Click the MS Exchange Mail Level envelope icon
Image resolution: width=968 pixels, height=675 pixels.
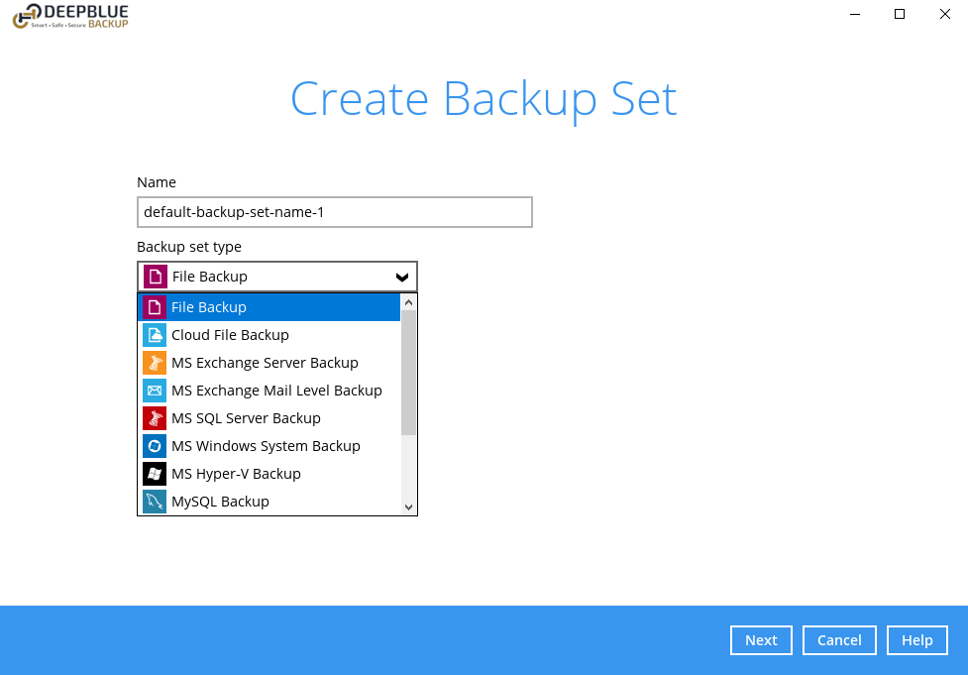(154, 391)
